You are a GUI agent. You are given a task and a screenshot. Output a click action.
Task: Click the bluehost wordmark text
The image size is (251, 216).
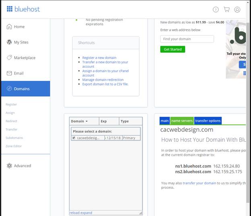coord(27,9)
